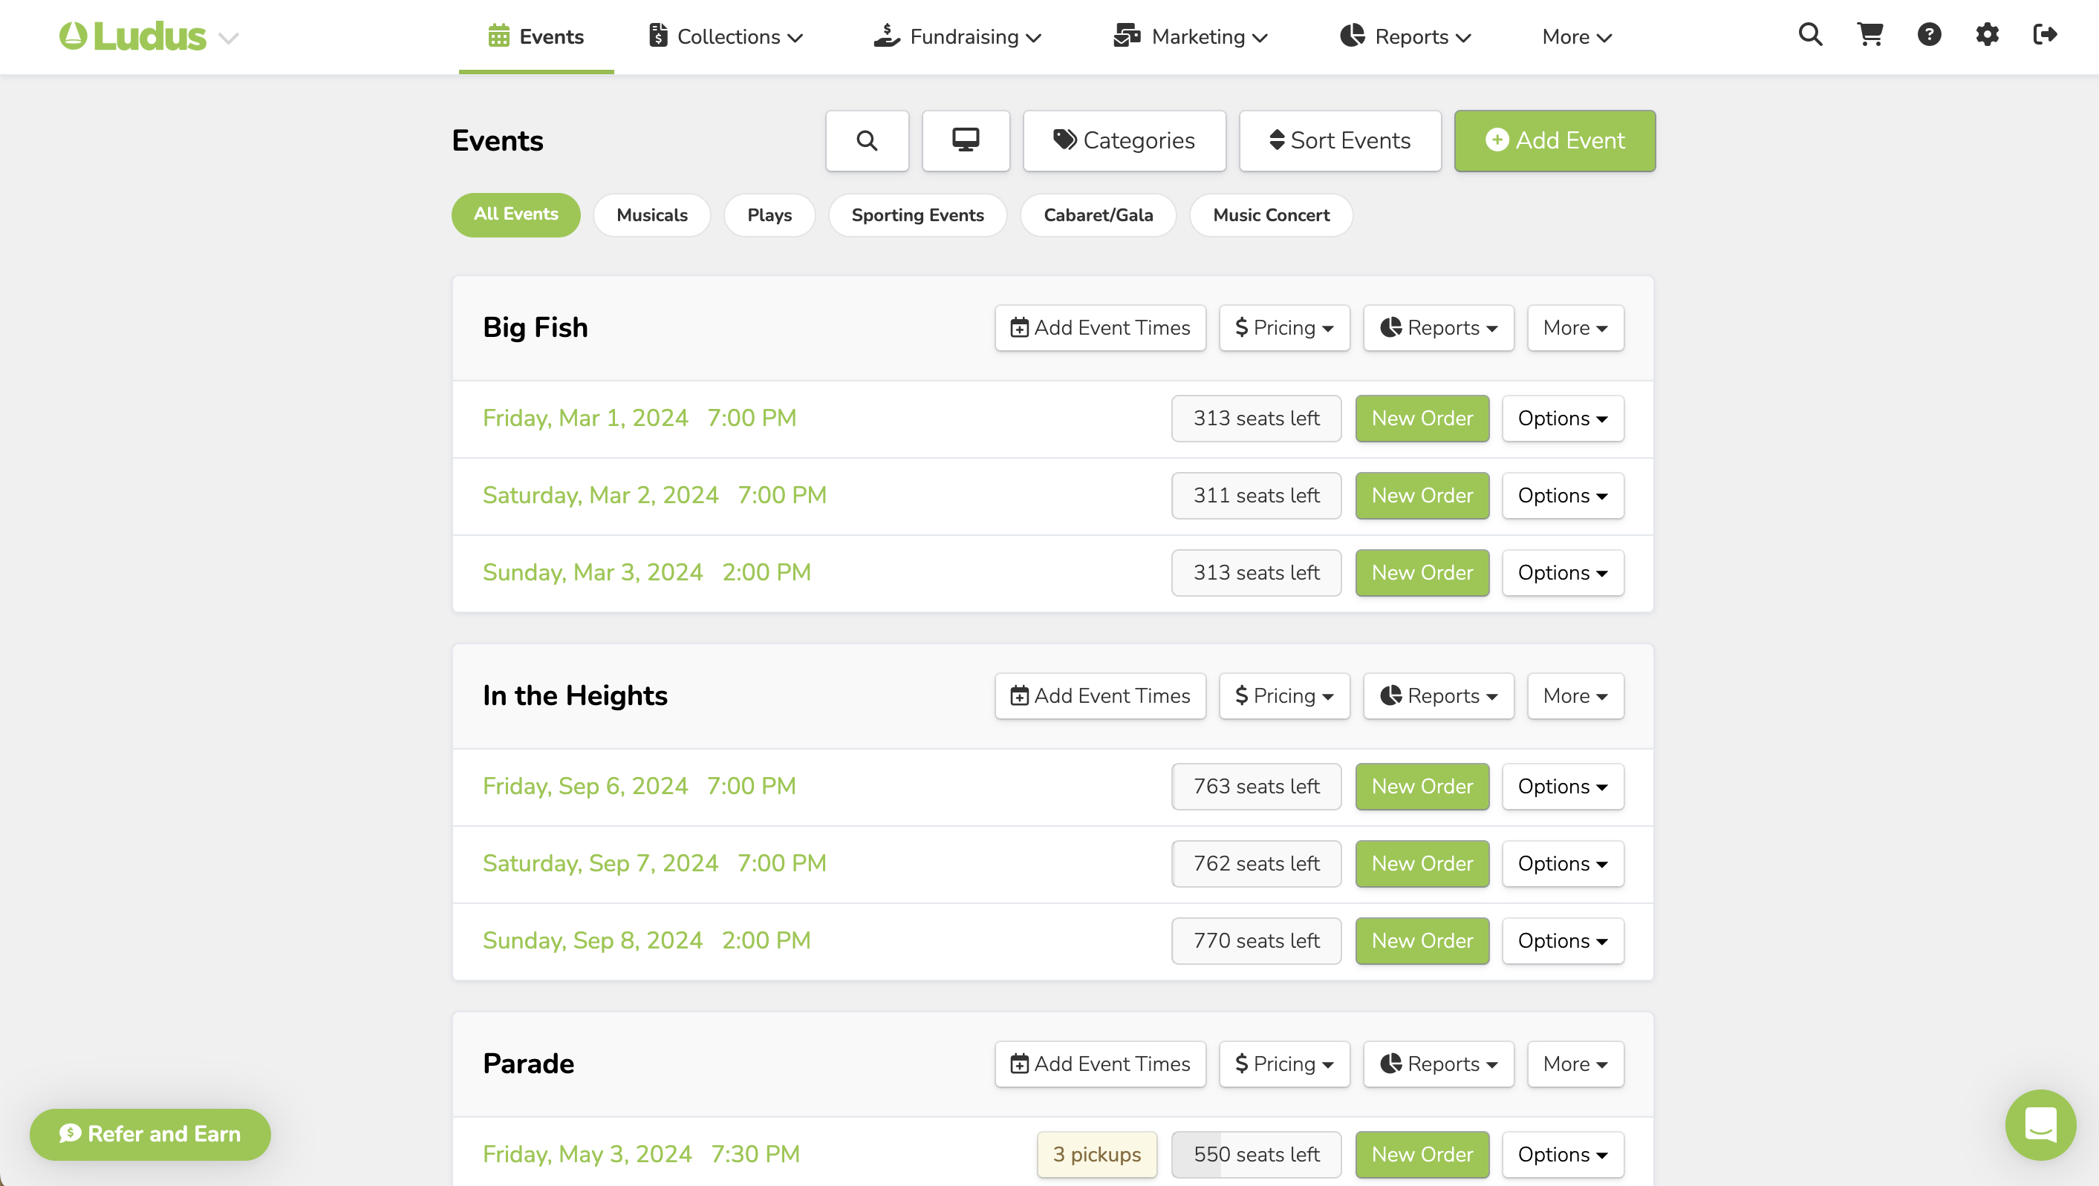Open the Marketing menu
2099x1186 pixels.
pyautogui.click(x=1191, y=36)
